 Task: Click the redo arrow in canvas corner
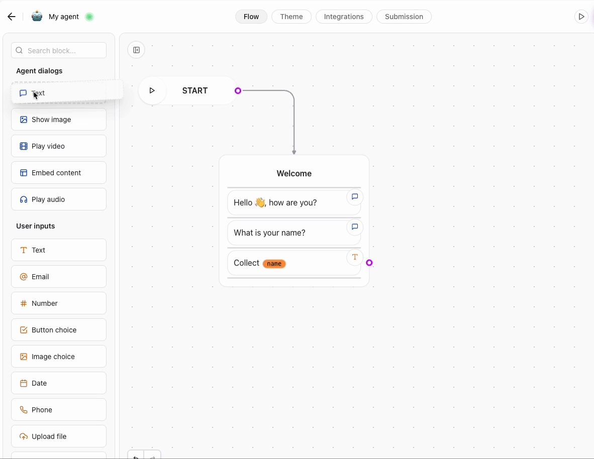153,456
